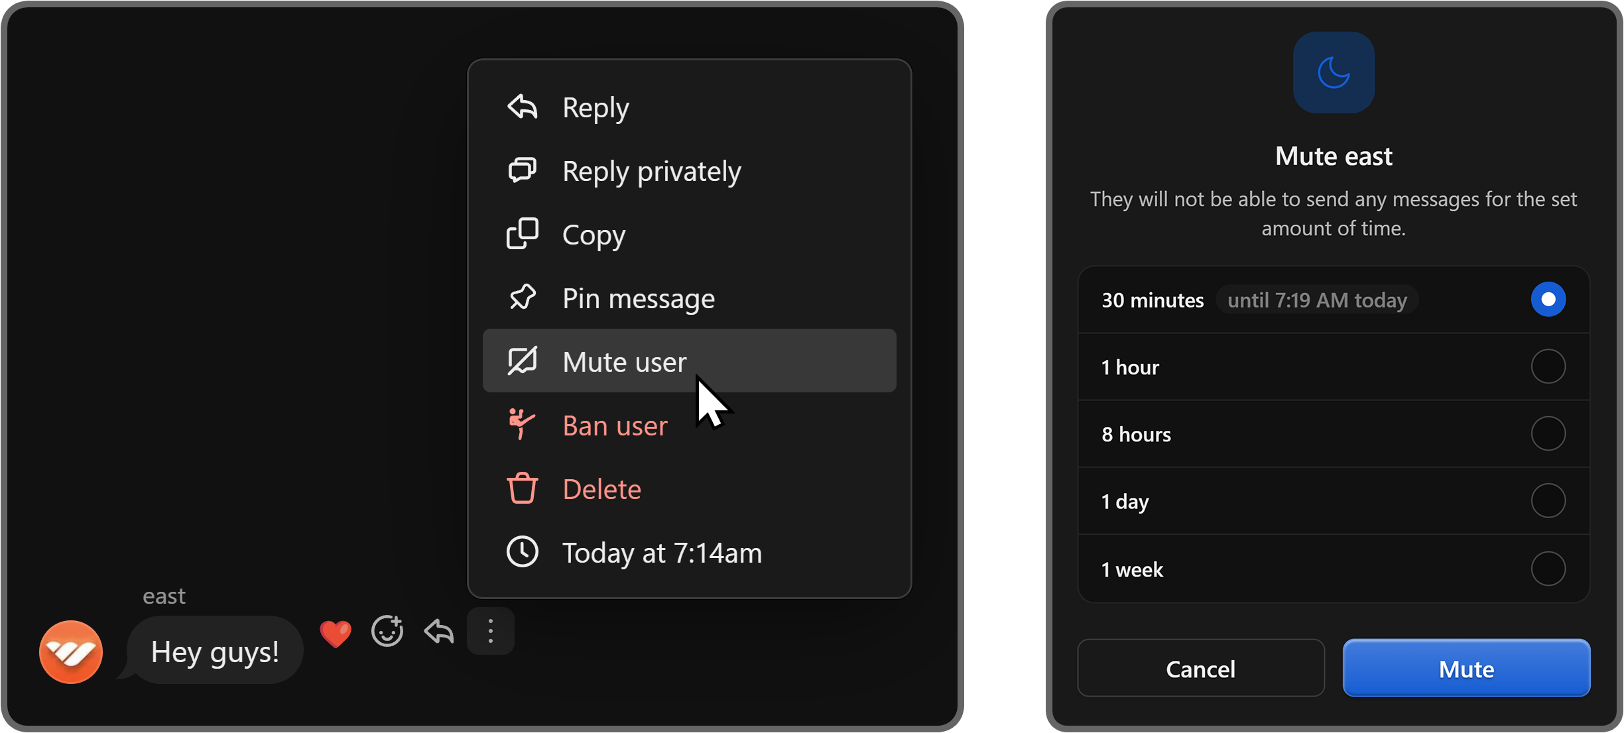The height and width of the screenshot is (733, 1624).
Task: Choose Ban user from the context menu
Action: click(x=614, y=425)
